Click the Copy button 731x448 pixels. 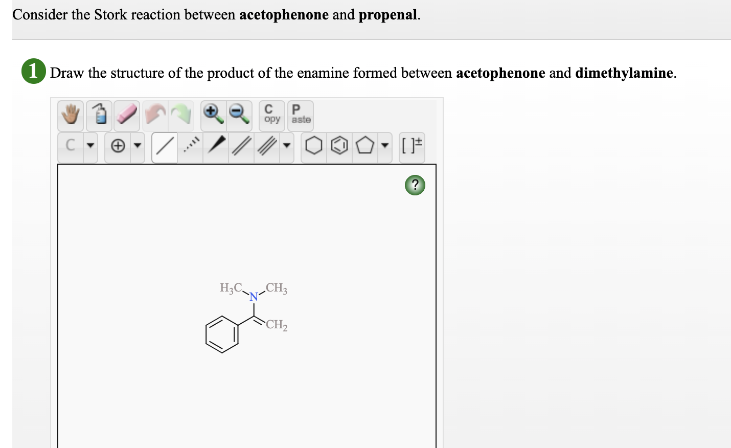[270, 115]
